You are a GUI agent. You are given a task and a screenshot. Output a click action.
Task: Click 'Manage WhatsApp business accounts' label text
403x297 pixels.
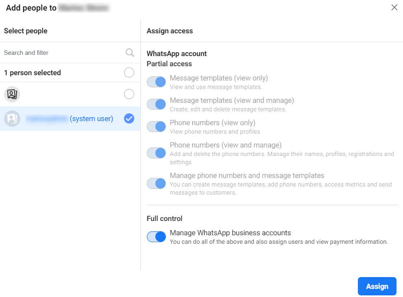coord(230,233)
